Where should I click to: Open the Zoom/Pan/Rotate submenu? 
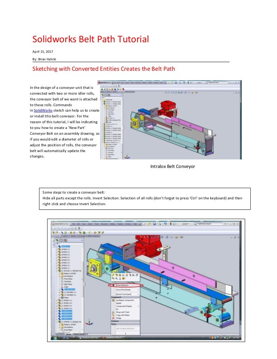(124, 290)
